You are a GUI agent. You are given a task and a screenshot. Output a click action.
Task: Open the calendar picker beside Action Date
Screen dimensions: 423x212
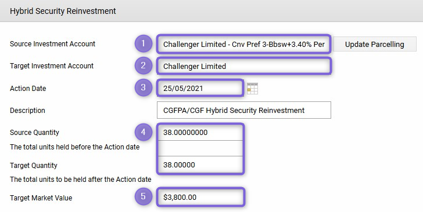pos(252,88)
